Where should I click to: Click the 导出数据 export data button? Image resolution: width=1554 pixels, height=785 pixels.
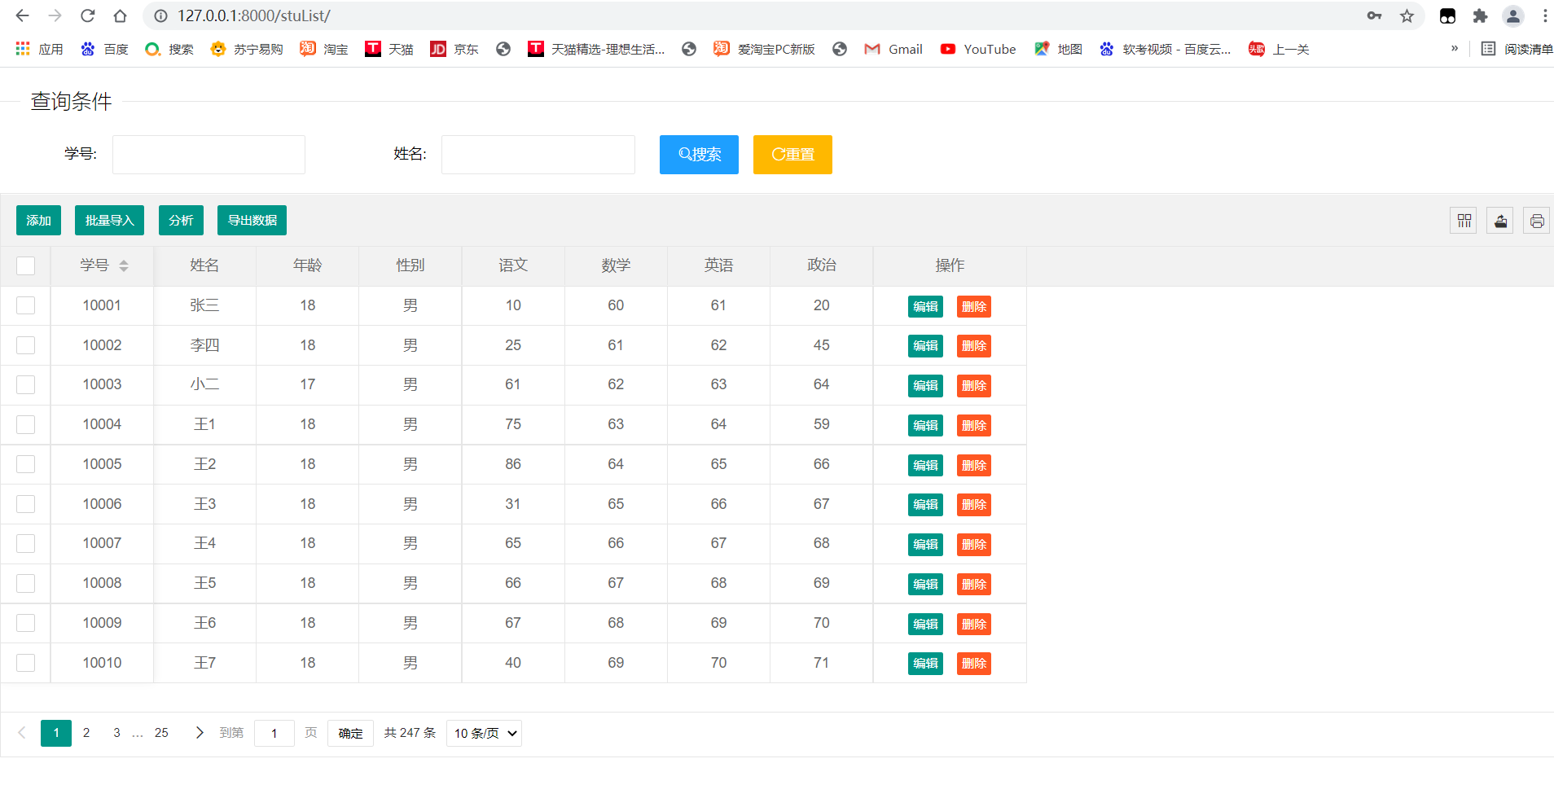tap(251, 220)
